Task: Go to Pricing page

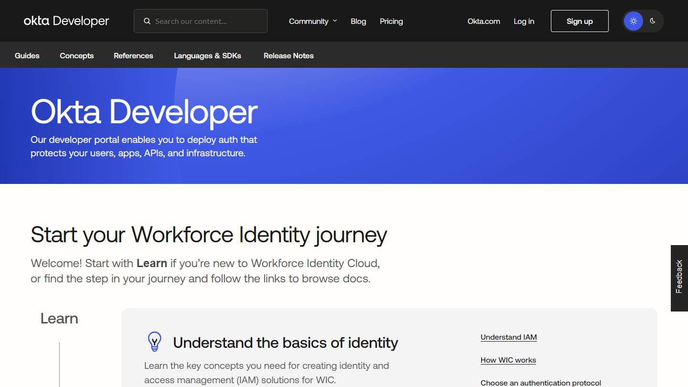Action: 391,21
